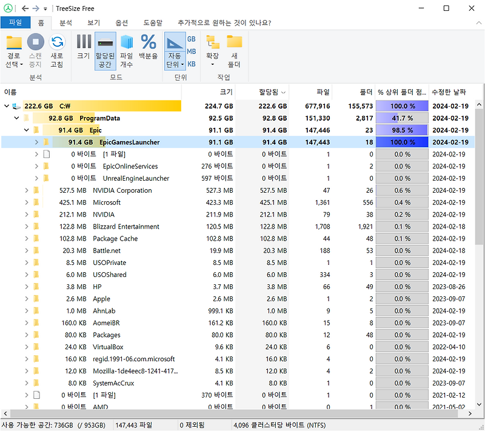The height and width of the screenshot is (431, 485).
Task: Click the horizontal scrollbar right arrow
Action: tap(470, 413)
